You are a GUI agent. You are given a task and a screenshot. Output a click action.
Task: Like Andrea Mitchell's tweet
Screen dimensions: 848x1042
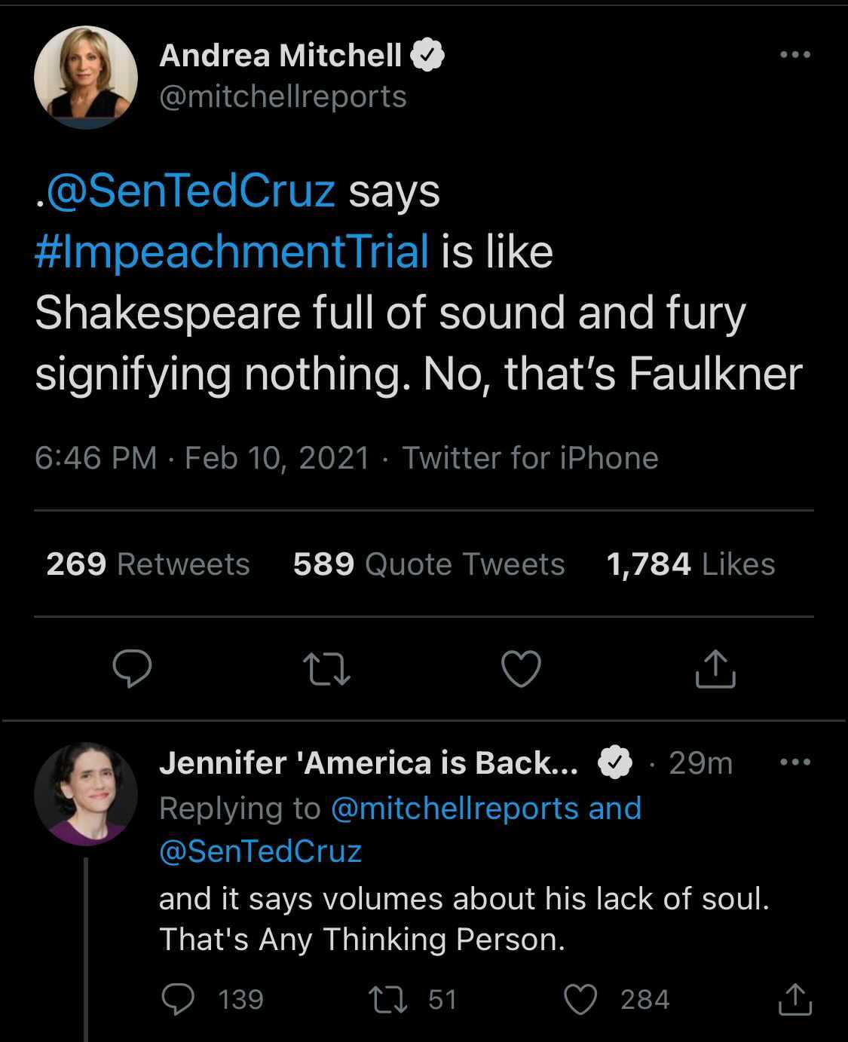point(522,668)
